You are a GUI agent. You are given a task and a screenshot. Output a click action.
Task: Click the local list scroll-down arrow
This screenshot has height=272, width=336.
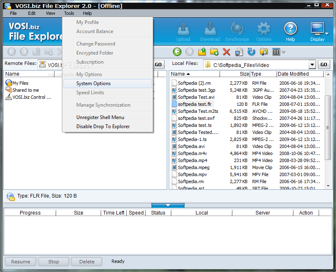point(328,186)
